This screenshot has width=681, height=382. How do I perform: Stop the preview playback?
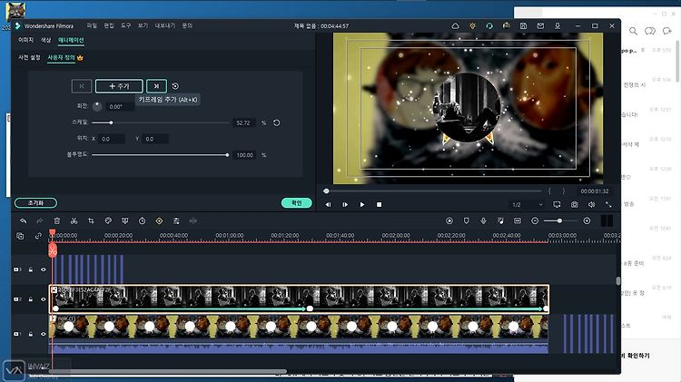point(380,204)
